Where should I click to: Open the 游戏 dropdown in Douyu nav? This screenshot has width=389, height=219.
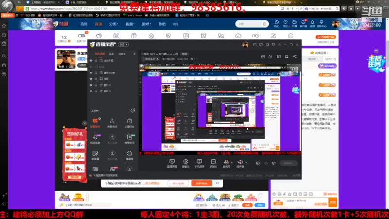pos(146,24)
